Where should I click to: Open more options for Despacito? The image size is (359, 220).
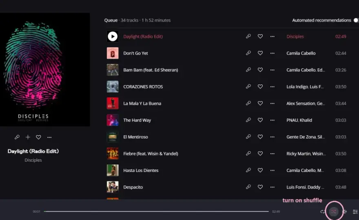tap(272, 187)
